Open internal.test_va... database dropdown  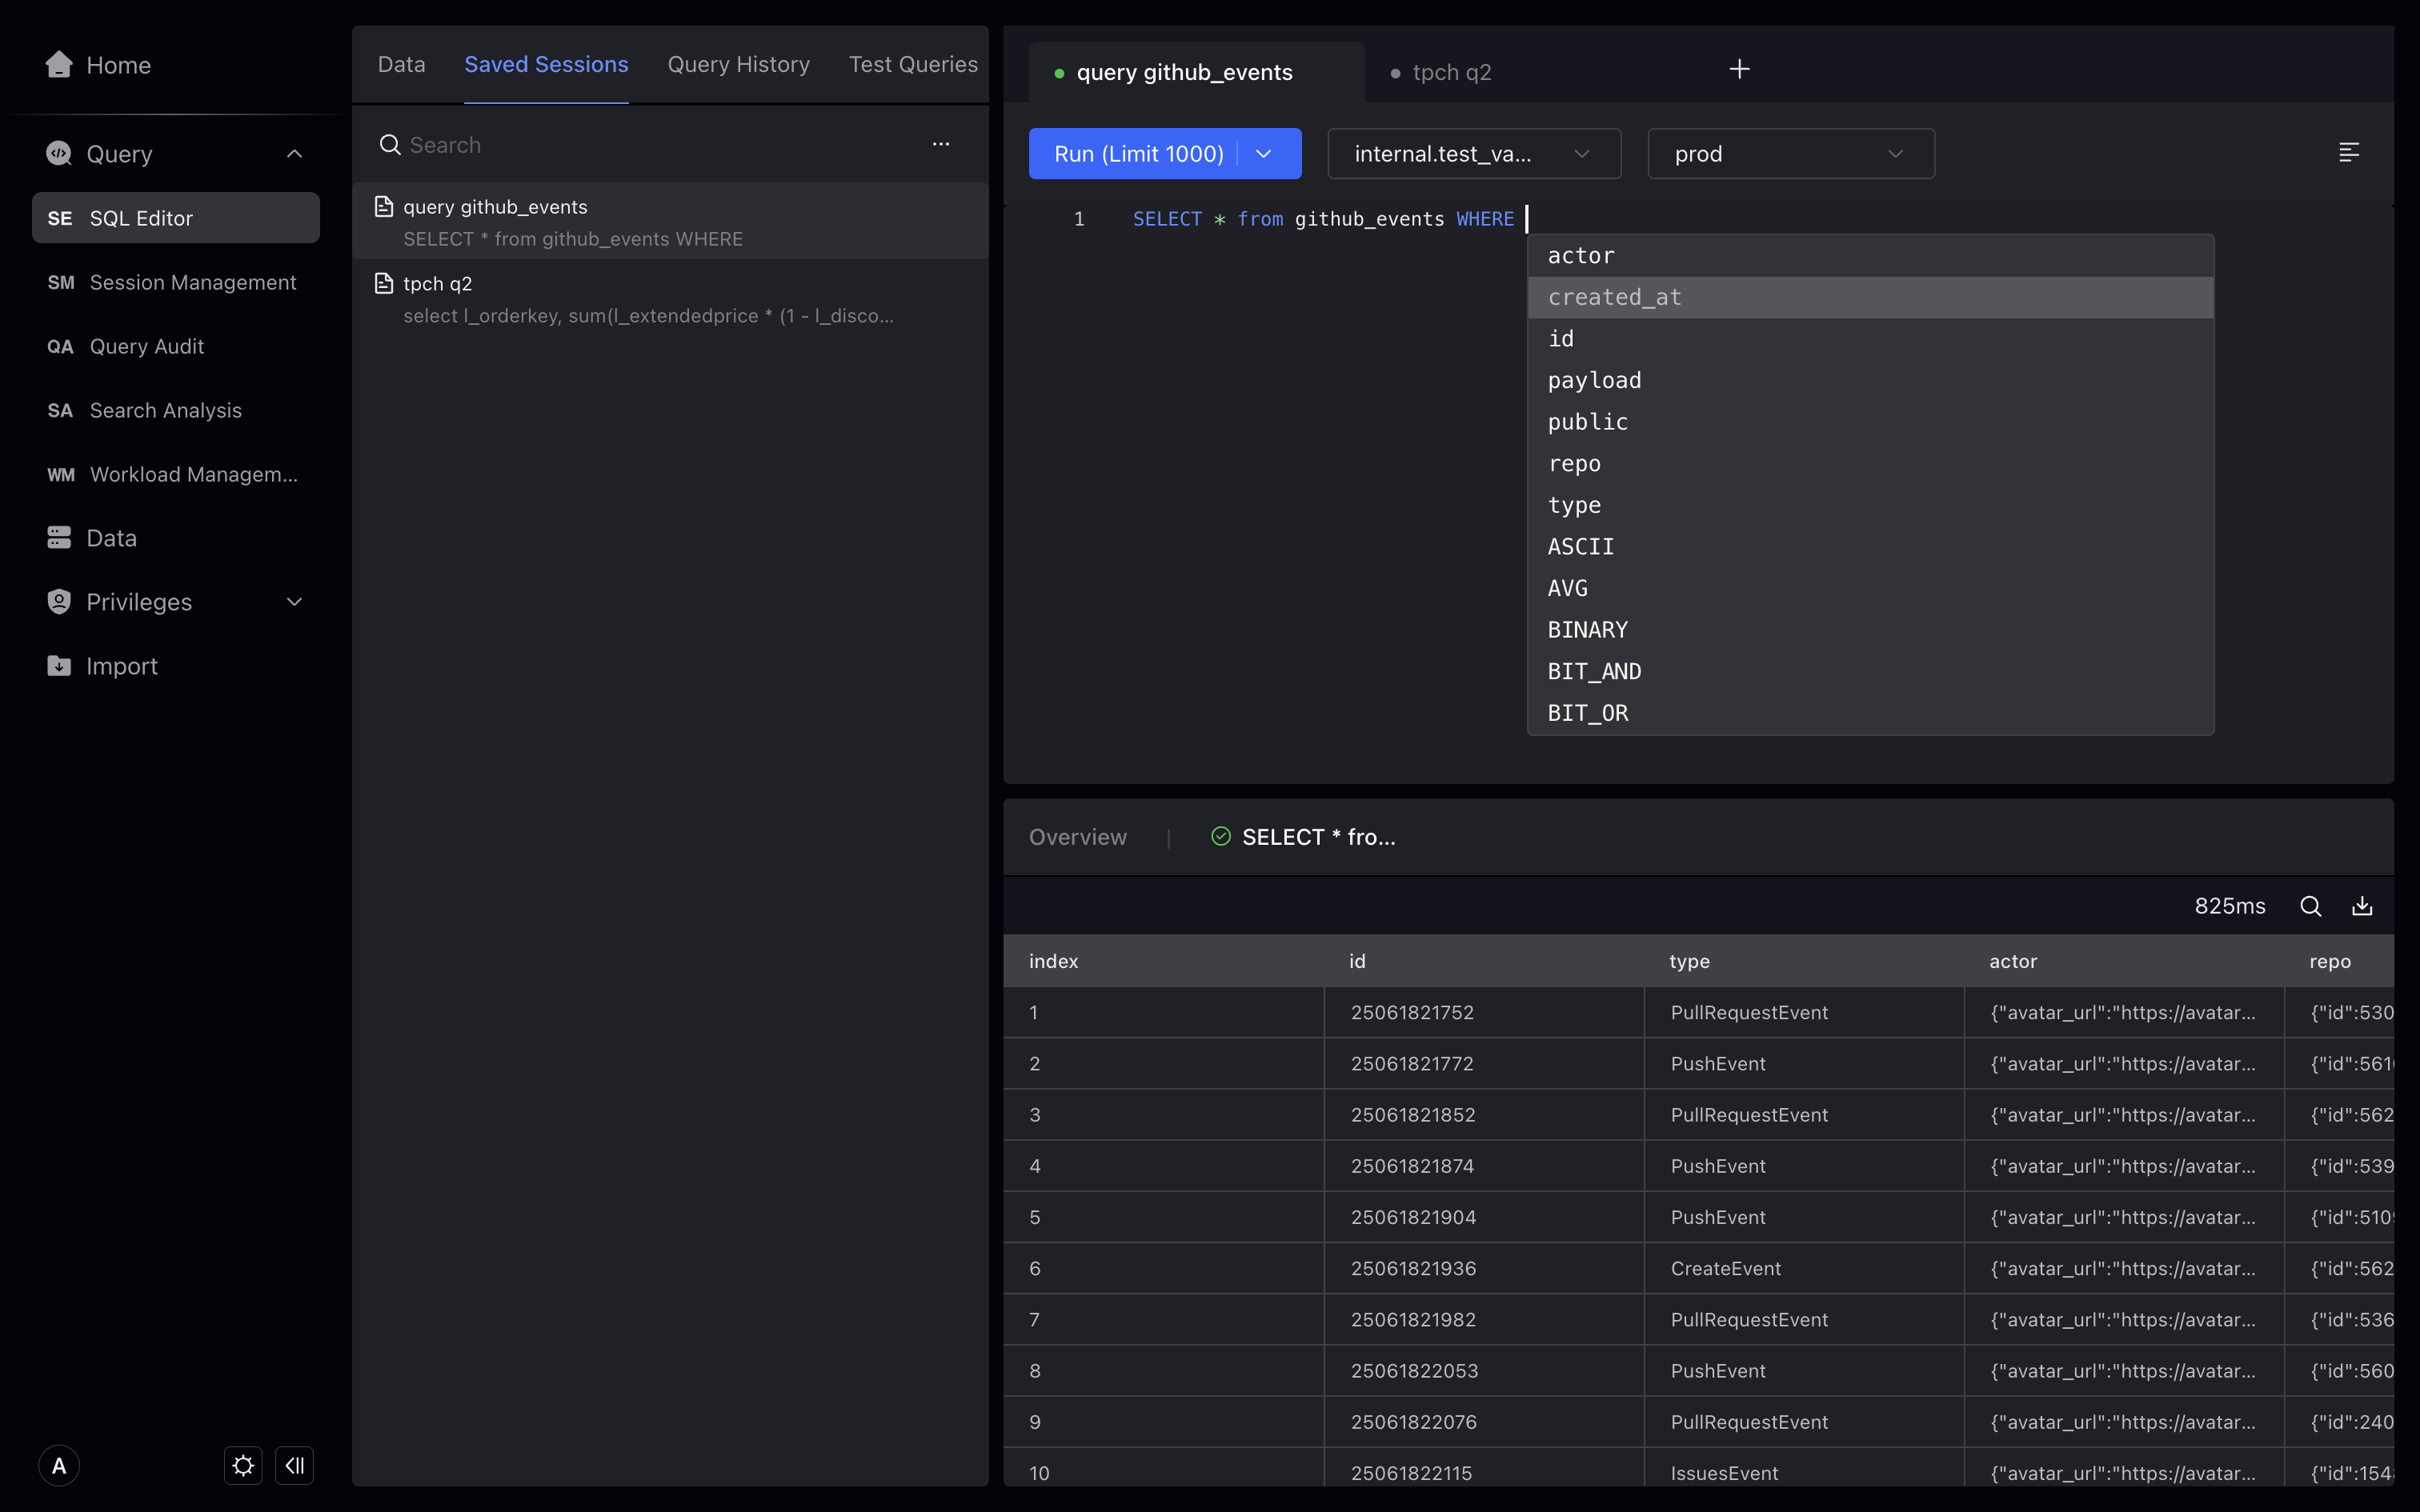(x=1474, y=154)
